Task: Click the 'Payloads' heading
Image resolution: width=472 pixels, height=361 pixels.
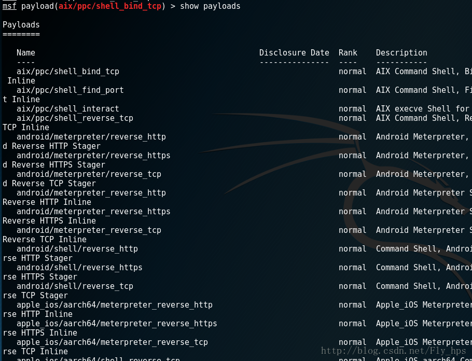Action: tap(21, 25)
